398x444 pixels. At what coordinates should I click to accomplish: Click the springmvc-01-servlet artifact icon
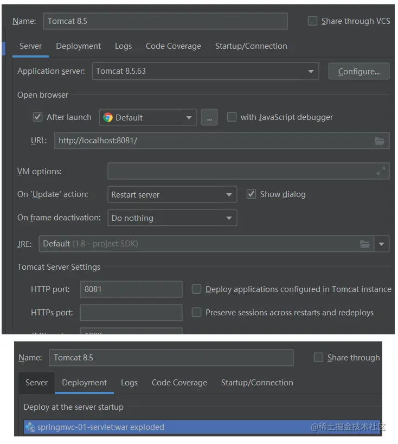[x=30, y=427]
